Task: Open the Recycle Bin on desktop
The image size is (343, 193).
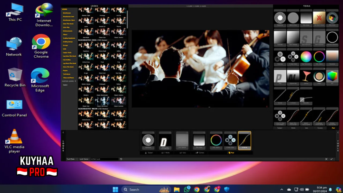Action: (x=15, y=77)
